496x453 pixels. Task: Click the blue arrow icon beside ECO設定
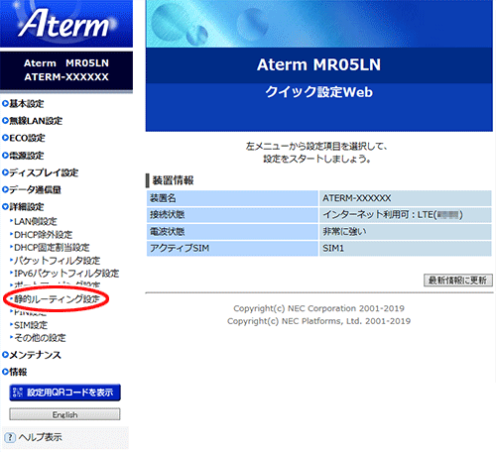point(5,138)
